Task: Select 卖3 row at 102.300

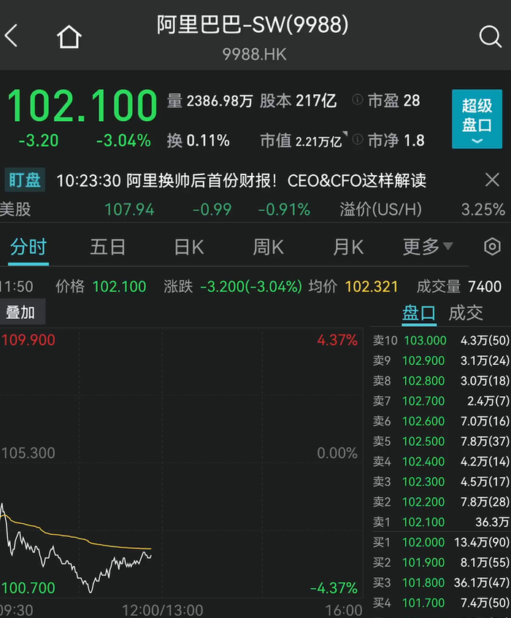Action: tap(441, 482)
